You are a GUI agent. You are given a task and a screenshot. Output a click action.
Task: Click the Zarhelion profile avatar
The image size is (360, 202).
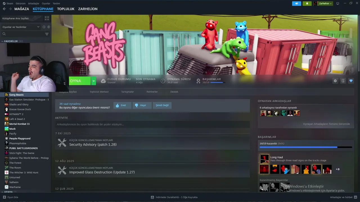tap(316, 3)
